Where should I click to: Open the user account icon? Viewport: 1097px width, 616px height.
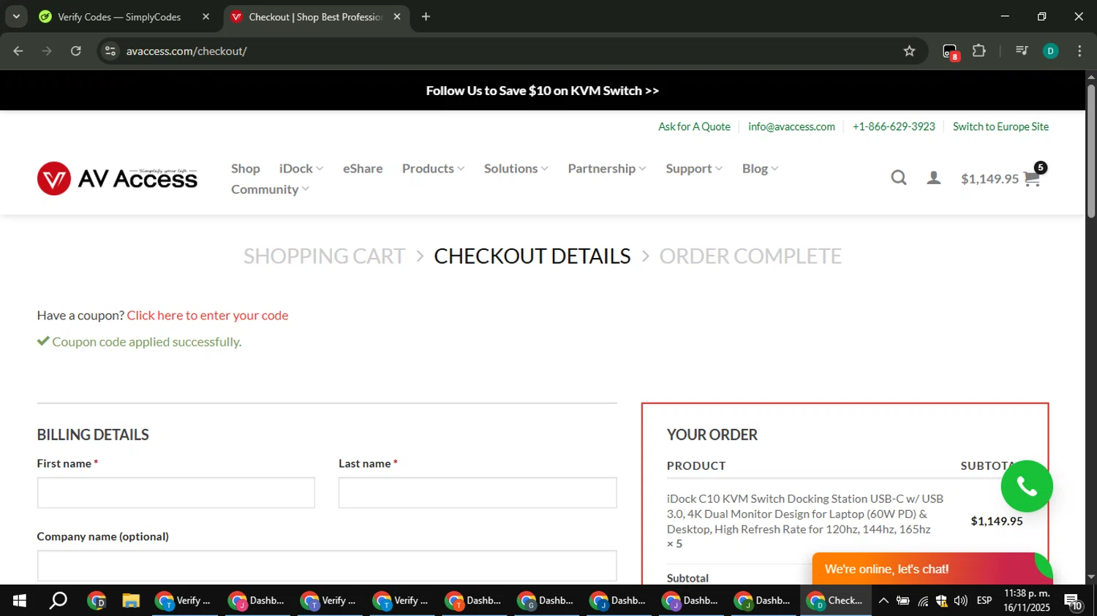click(934, 178)
